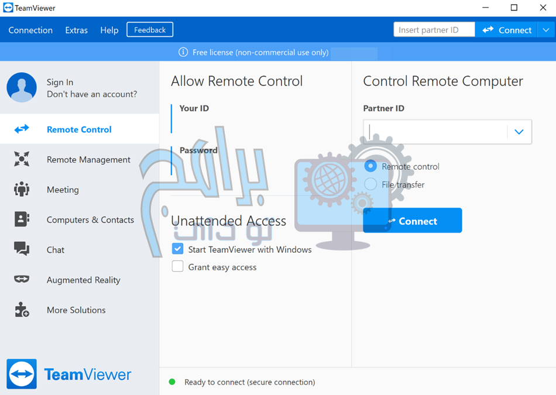
Task: Click the user profile avatar icon
Action: click(22, 88)
